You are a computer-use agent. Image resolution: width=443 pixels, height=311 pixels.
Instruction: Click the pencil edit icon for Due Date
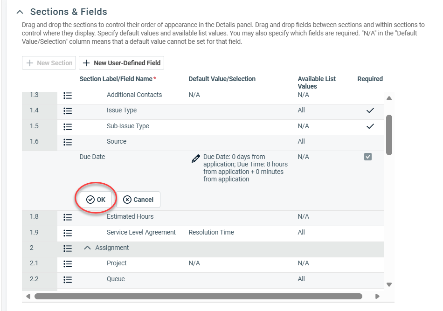pos(196,159)
